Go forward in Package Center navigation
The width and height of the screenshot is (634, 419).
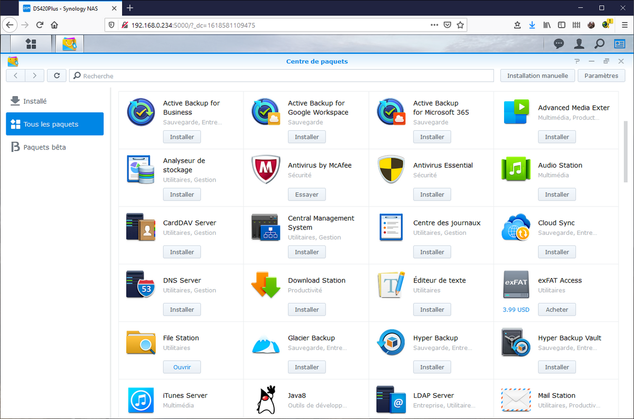coord(35,75)
